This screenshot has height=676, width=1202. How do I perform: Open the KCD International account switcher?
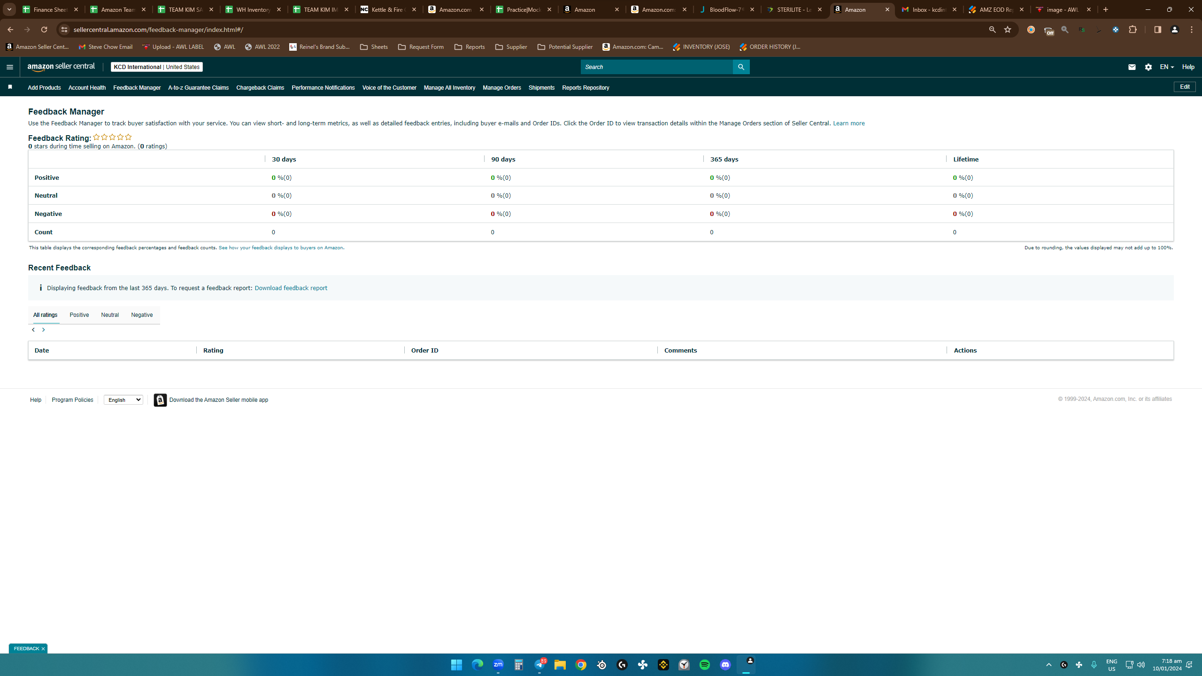pyautogui.click(x=157, y=67)
